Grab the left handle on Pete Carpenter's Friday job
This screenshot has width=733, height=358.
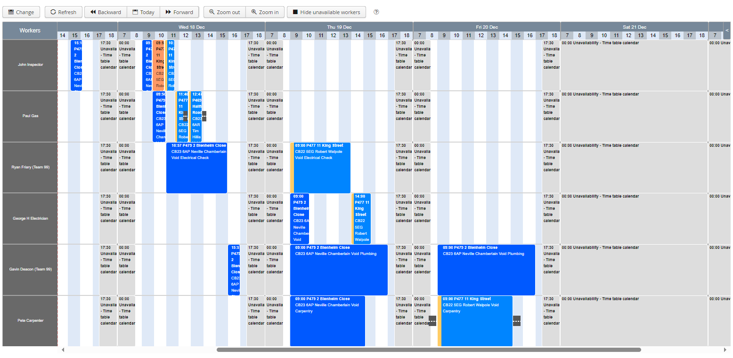pos(432,321)
